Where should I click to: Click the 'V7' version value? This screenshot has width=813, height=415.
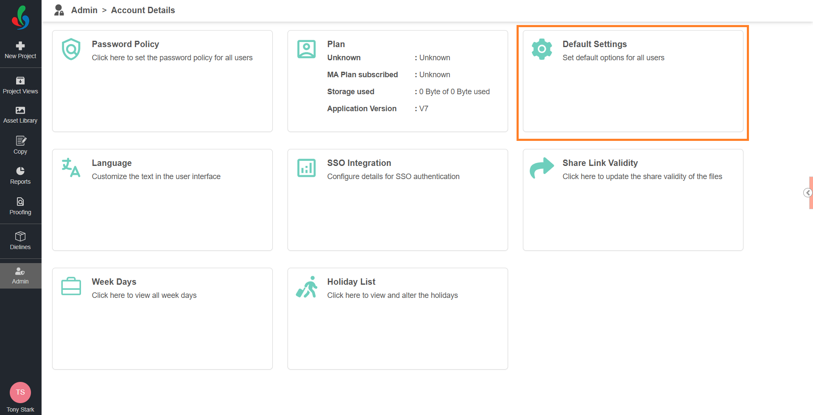pos(424,109)
